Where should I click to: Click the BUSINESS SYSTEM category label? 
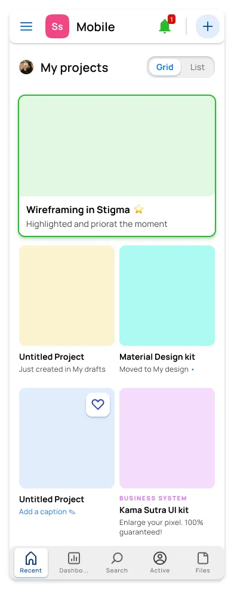coord(153,498)
